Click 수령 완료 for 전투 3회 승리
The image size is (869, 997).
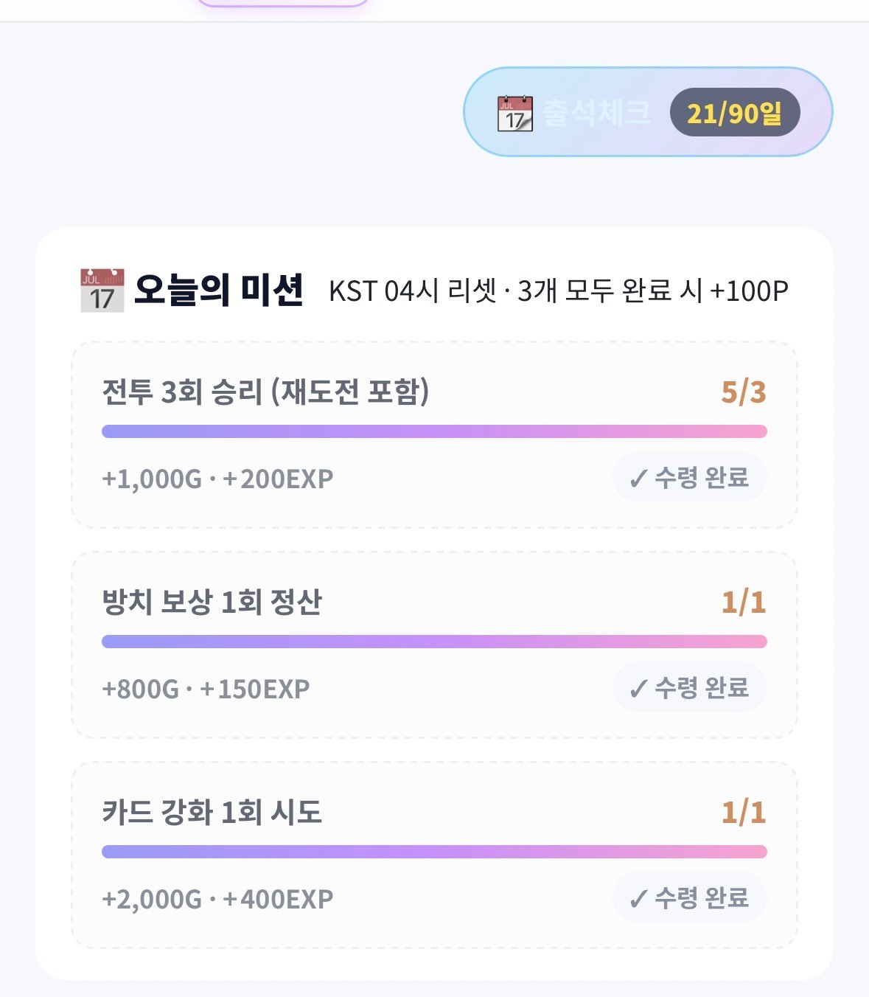click(x=689, y=478)
